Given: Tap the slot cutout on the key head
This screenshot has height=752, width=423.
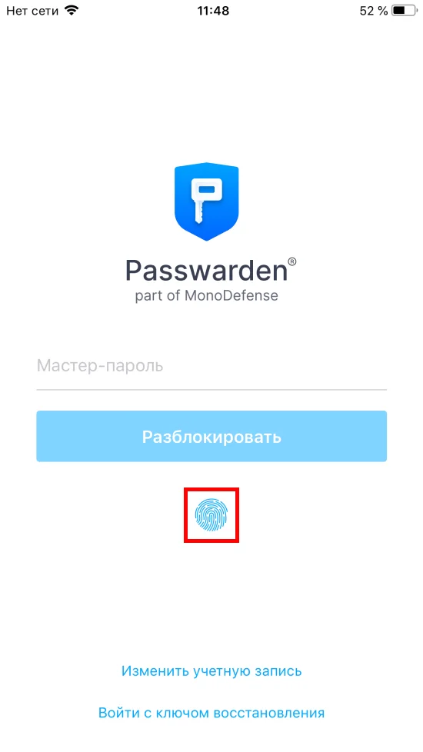Looking at the screenshot, I should 206,189.
